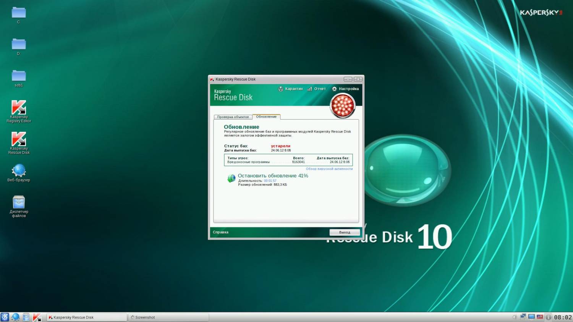573x322 pixels.
Task: Click the Настройка gear icon
Action: 334,89
